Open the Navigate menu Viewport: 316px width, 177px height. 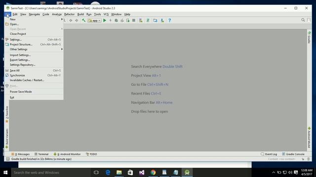tap(34, 14)
